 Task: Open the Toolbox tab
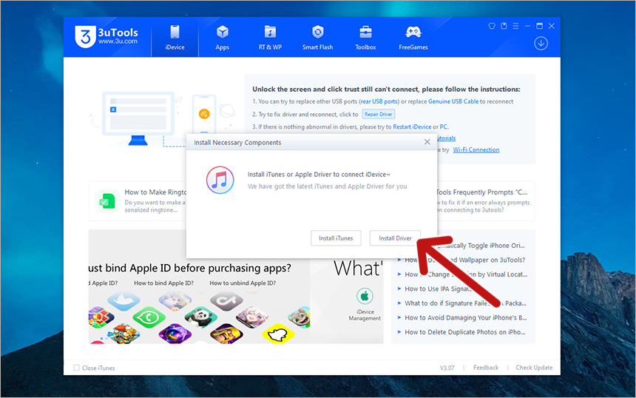pyautogui.click(x=365, y=37)
